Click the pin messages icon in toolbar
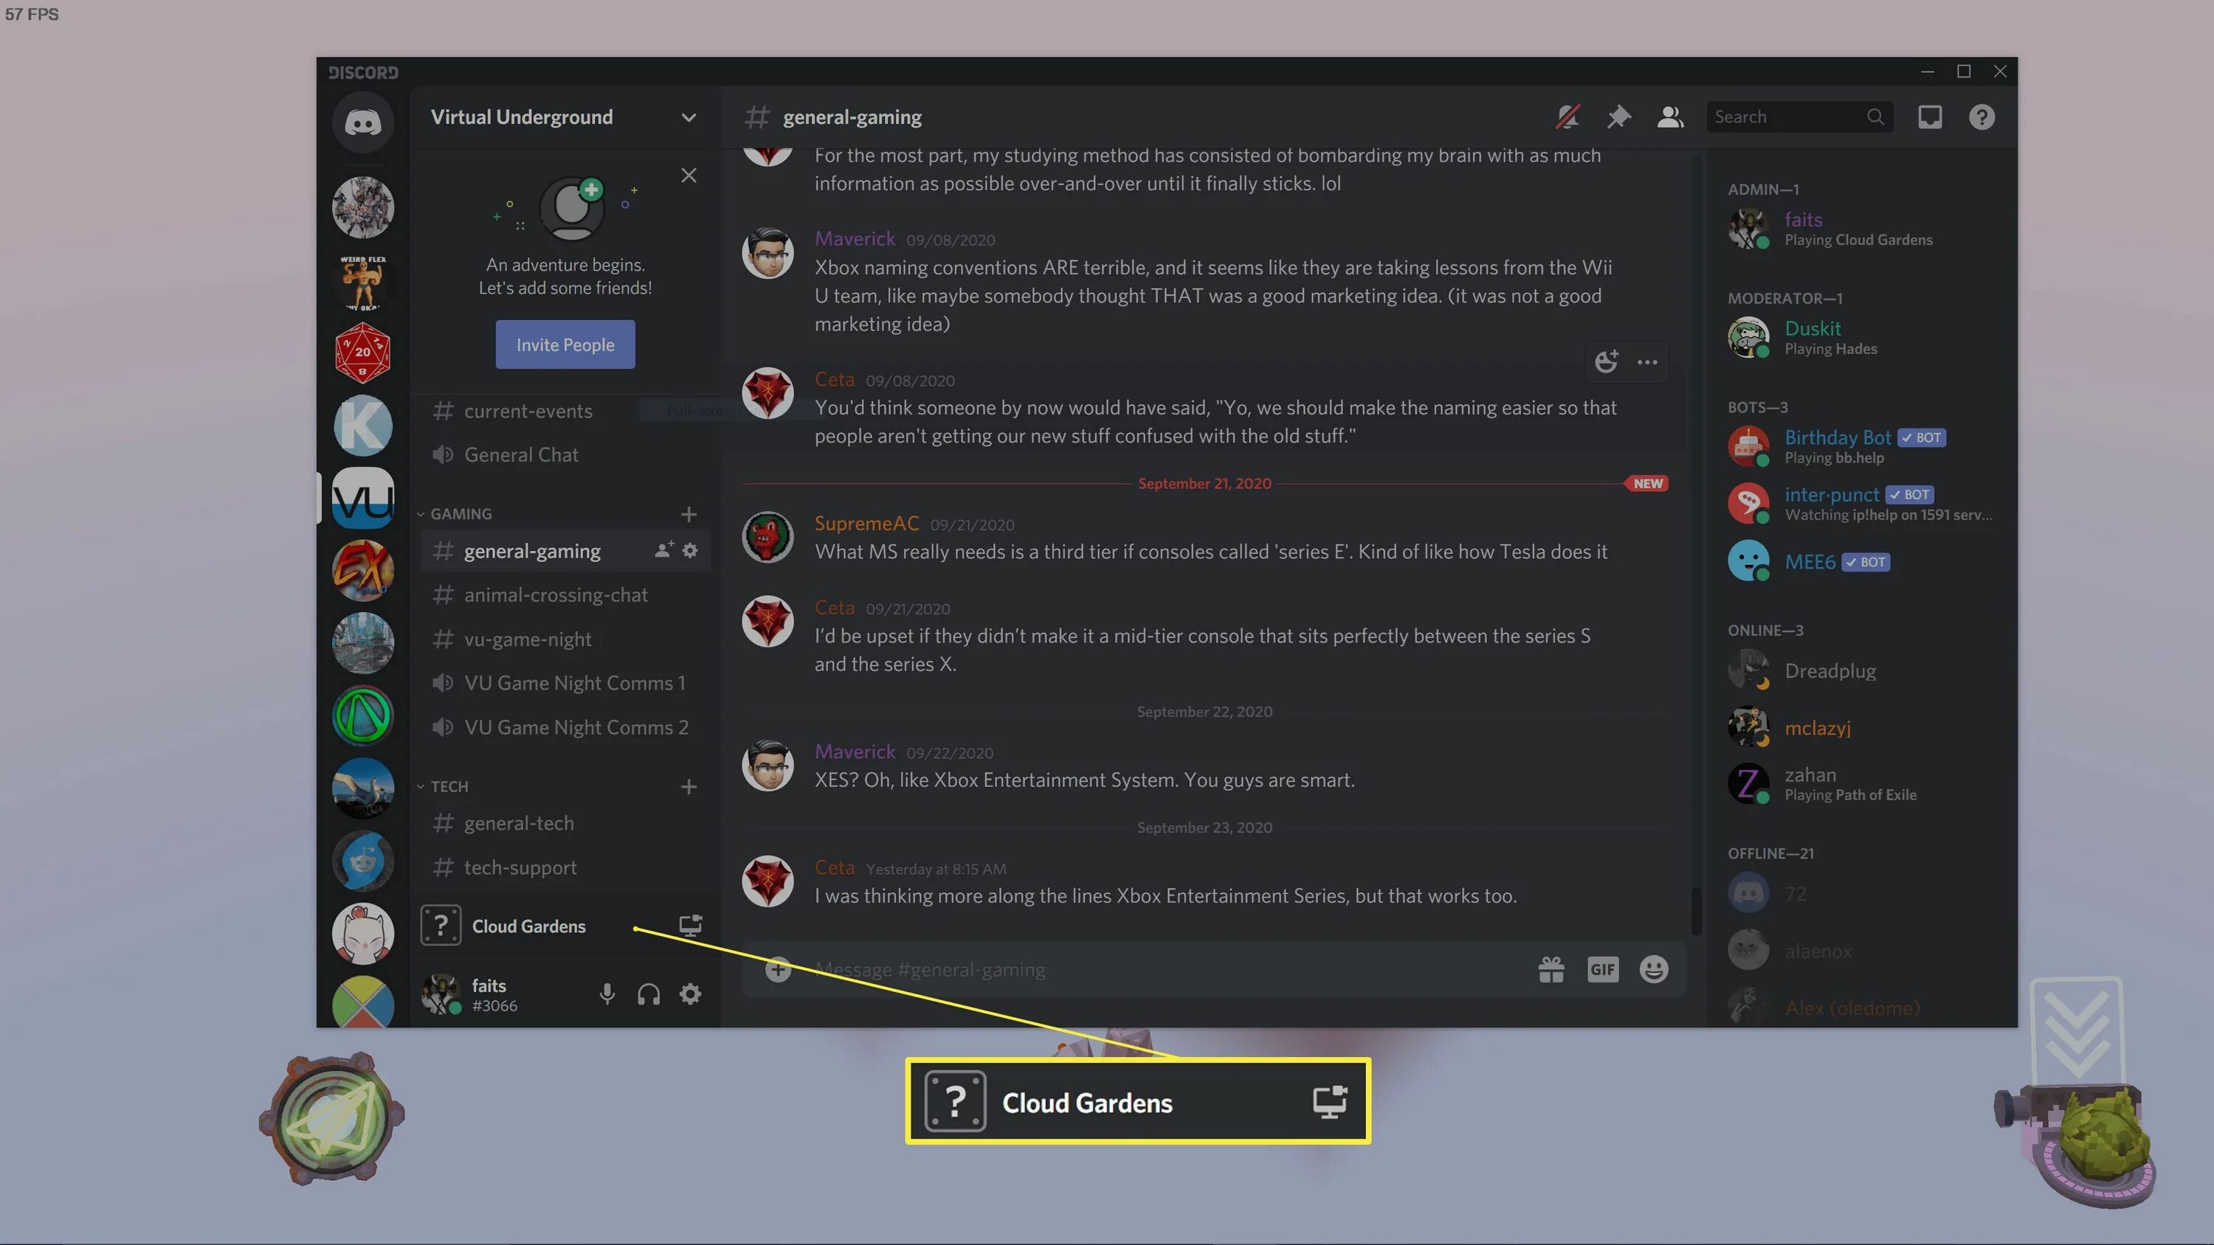The height and width of the screenshot is (1245, 2214). (x=1616, y=117)
